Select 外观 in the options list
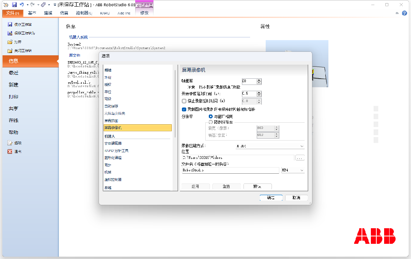The height and width of the screenshot is (259, 411). click(x=108, y=78)
